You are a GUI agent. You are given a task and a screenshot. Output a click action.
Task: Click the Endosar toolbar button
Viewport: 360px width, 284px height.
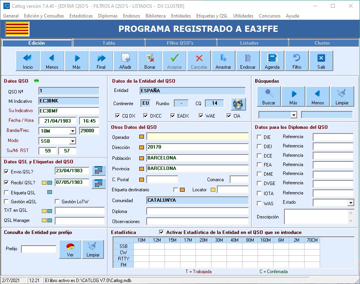248,61
